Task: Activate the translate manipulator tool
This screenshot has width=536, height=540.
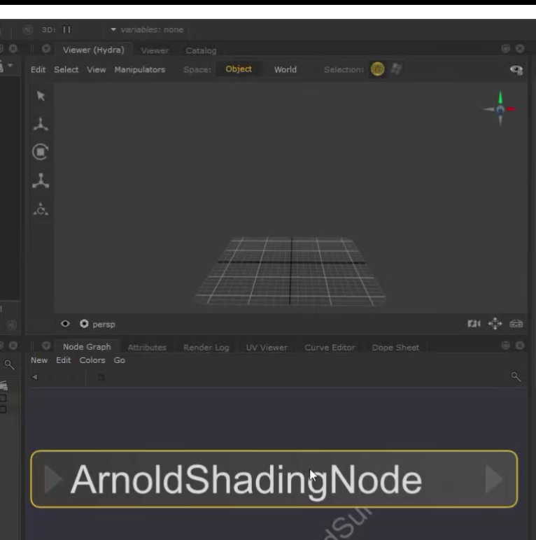Action: pyautogui.click(x=41, y=125)
